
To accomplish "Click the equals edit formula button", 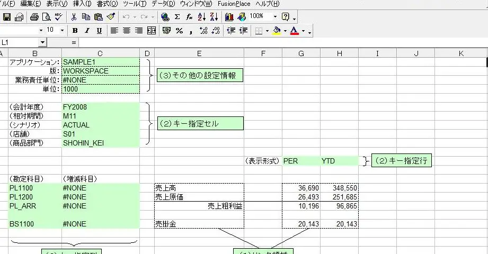I will click(74, 42).
